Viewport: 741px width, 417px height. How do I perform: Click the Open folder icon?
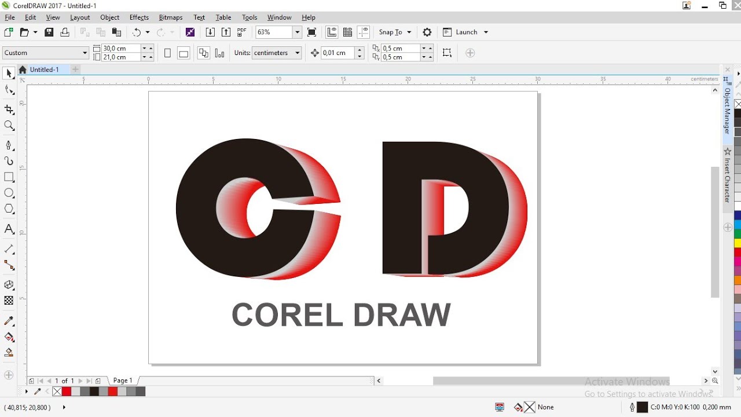pyautogui.click(x=24, y=32)
